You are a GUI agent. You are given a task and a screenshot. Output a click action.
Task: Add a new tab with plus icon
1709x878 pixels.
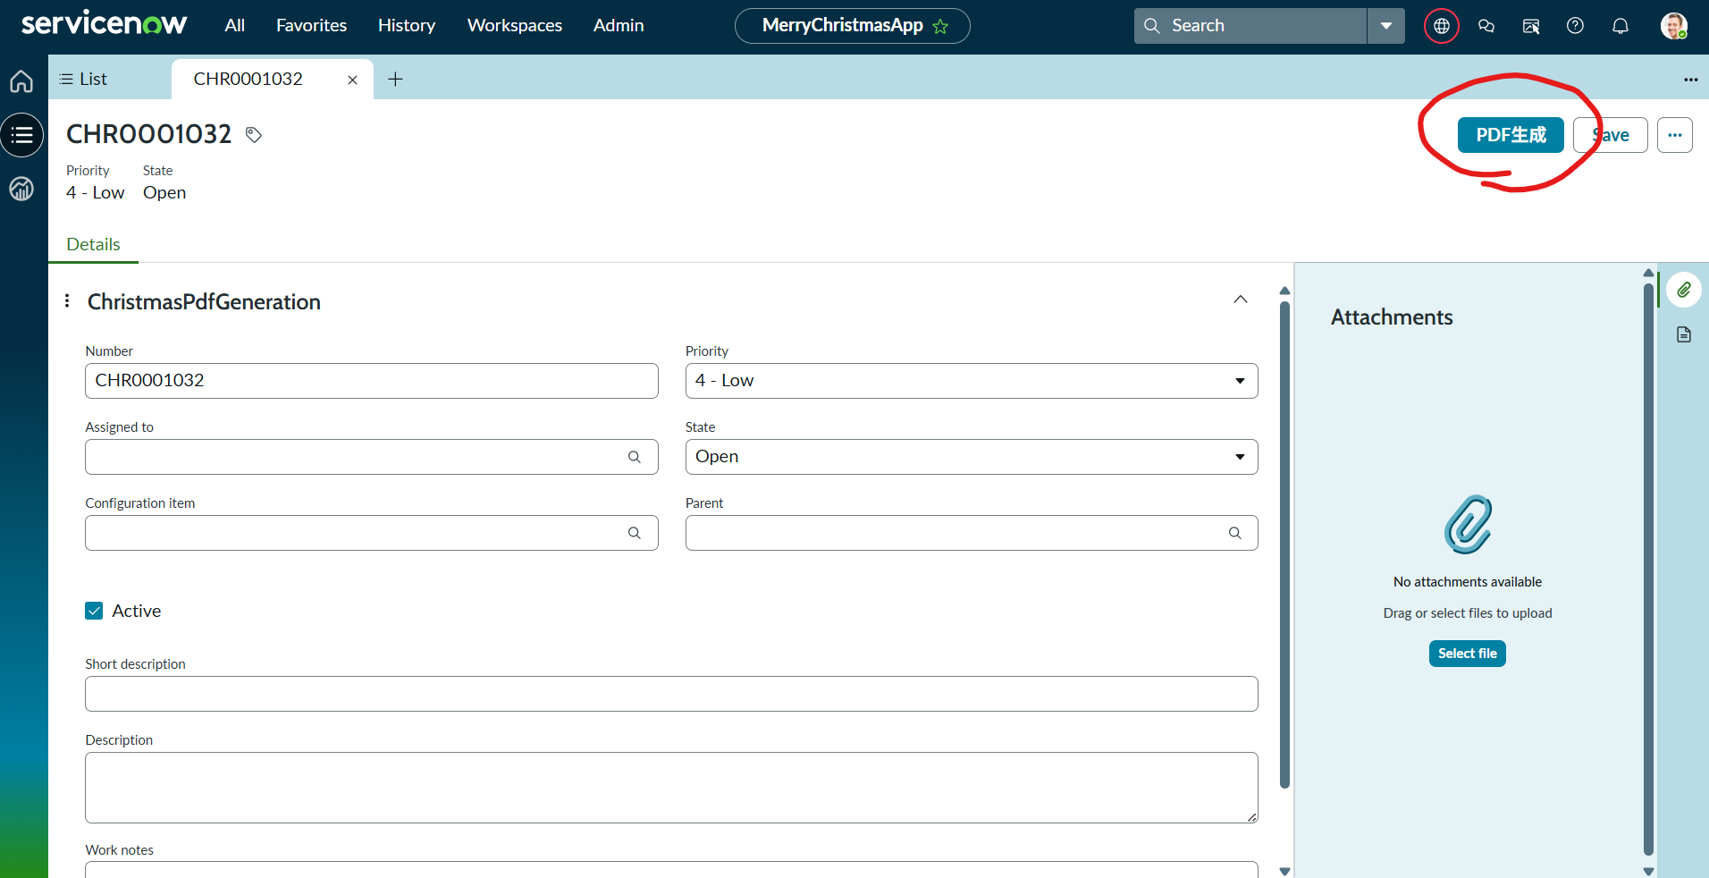[x=395, y=80]
